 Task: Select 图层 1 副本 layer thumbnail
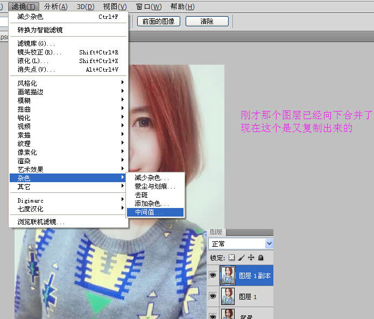pos(228,275)
